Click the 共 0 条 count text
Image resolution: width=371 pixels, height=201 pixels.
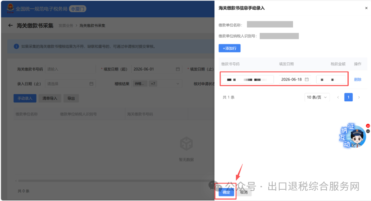pos(23,191)
